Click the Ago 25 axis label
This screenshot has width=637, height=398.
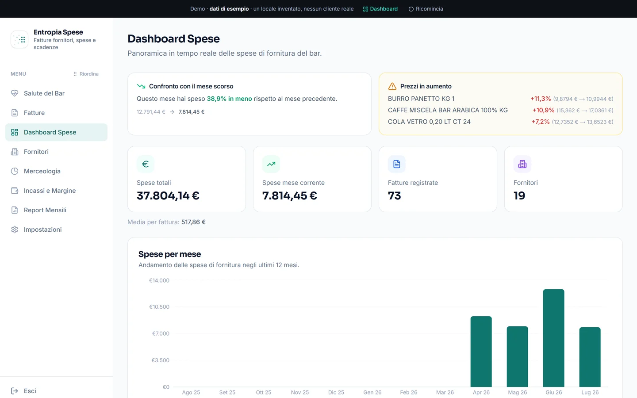pyautogui.click(x=191, y=392)
